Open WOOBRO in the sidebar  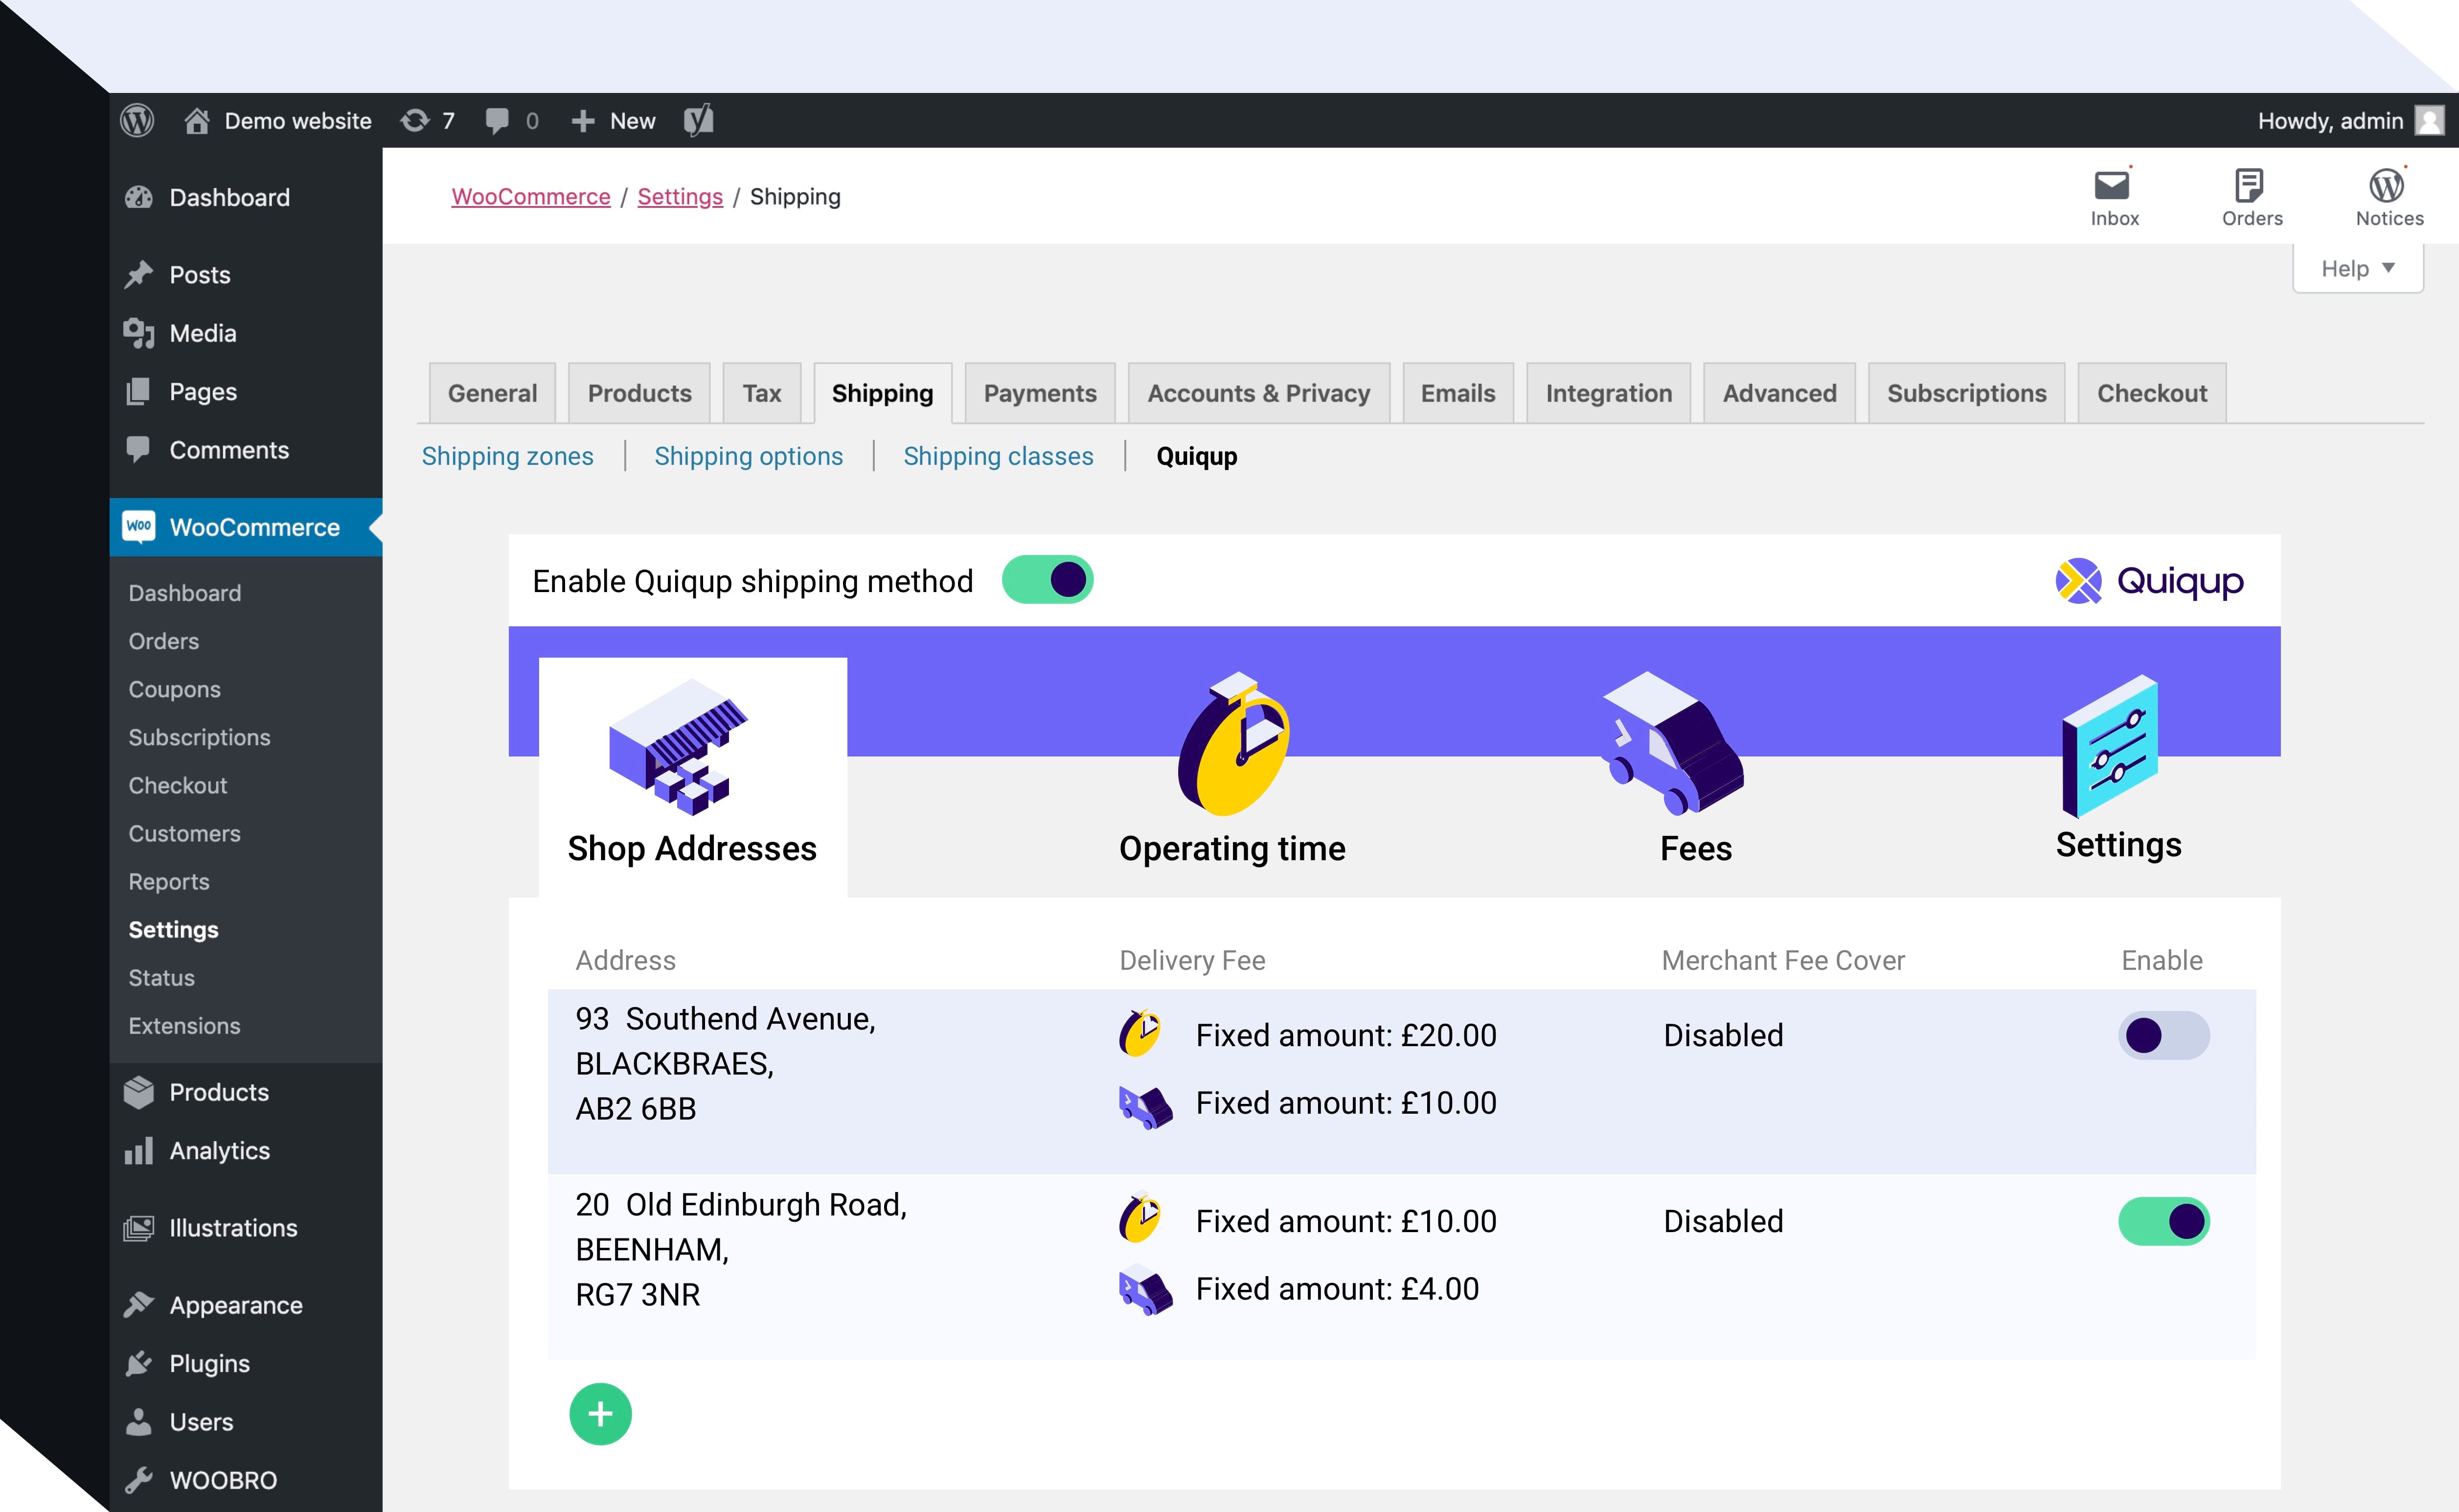pos(246,1480)
